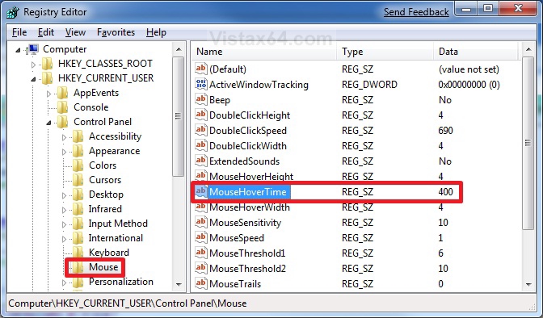Screen dimensions: 543x318
Task: Collapse the HKEY_CURRENT_USER node
Action: click(x=33, y=79)
